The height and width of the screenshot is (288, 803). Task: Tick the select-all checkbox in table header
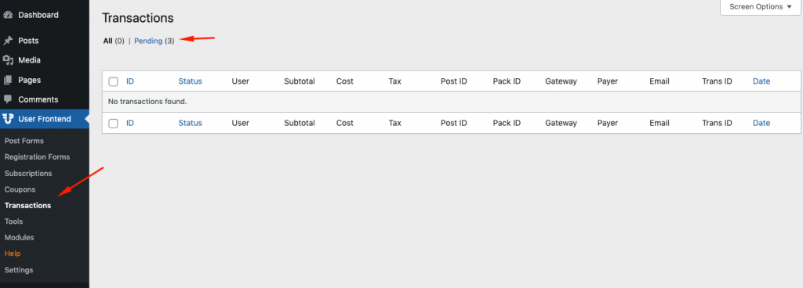(113, 81)
